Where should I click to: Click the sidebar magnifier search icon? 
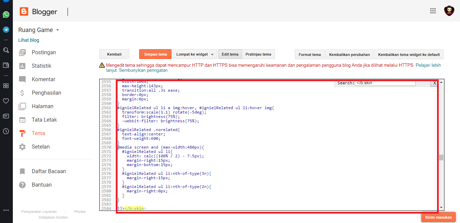(6, 50)
